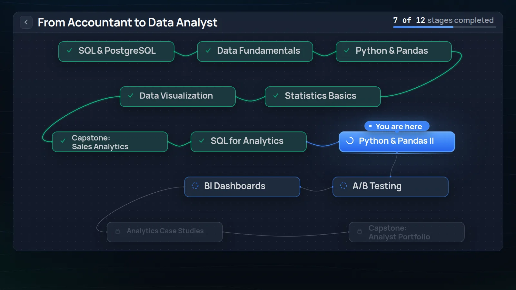Click locked Capstone: Analyst Portfolio stage
This screenshot has height=290, width=516.
pos(407,232)
